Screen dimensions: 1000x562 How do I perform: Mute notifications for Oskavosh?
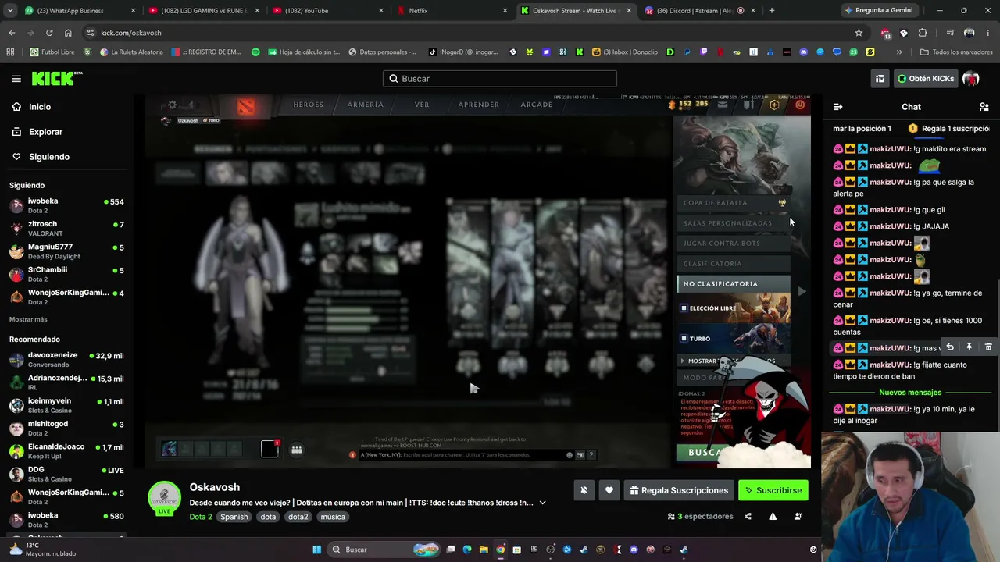[x=584, y=490]
